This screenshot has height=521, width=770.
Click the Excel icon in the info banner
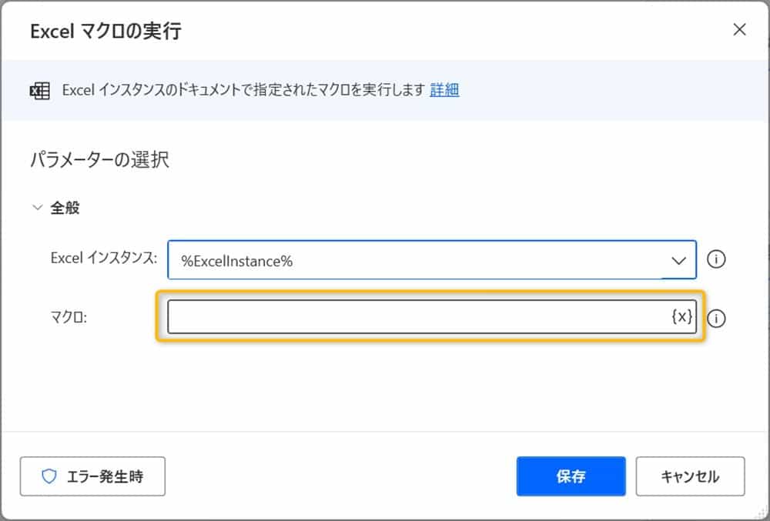(x=39, y=90)
